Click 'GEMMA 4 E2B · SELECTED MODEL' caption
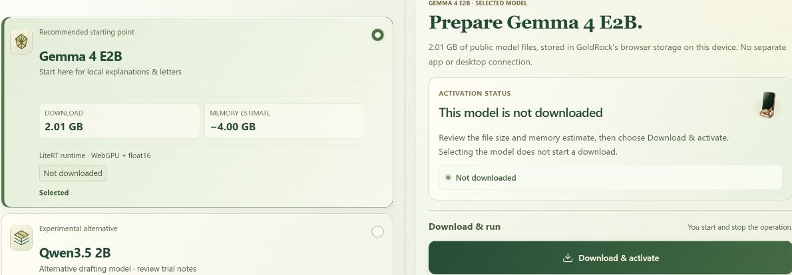Viewport: 792px width, 275px height. pos(478,3)
